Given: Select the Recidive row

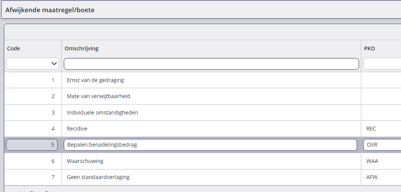Looking at the screenshot, I should coord(202,129).
